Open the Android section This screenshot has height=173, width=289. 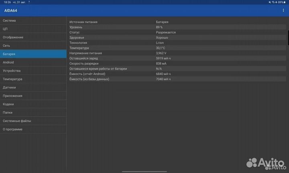pos(33,62)
